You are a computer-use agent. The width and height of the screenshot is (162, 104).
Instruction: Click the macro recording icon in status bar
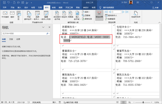60,102
